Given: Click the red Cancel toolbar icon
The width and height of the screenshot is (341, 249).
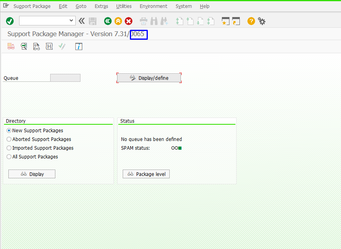Looking at the screenshot, I should [x=128, y=21].
